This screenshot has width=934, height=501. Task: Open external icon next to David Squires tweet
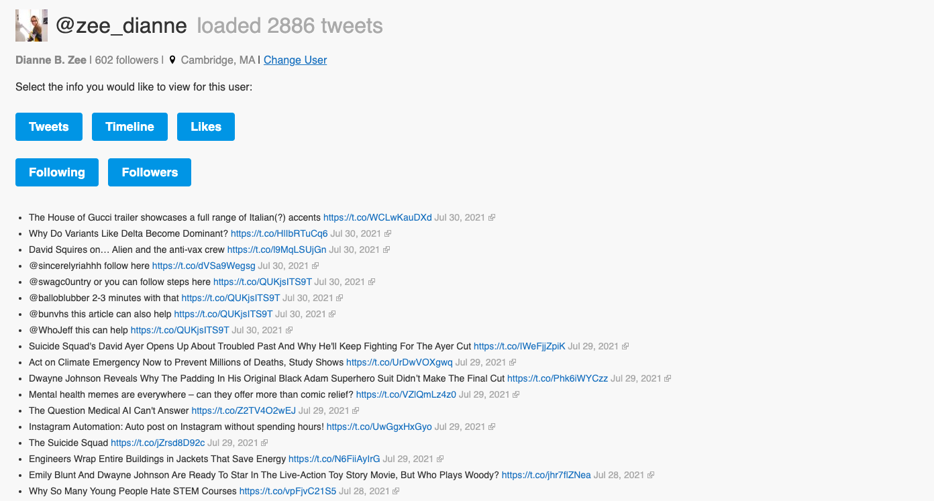386,249
